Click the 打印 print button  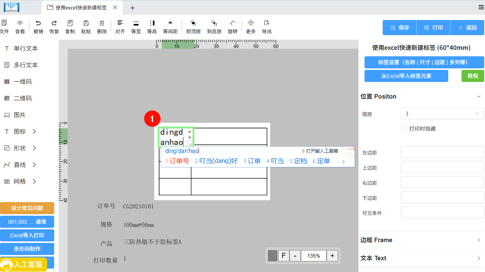point(433,28)
